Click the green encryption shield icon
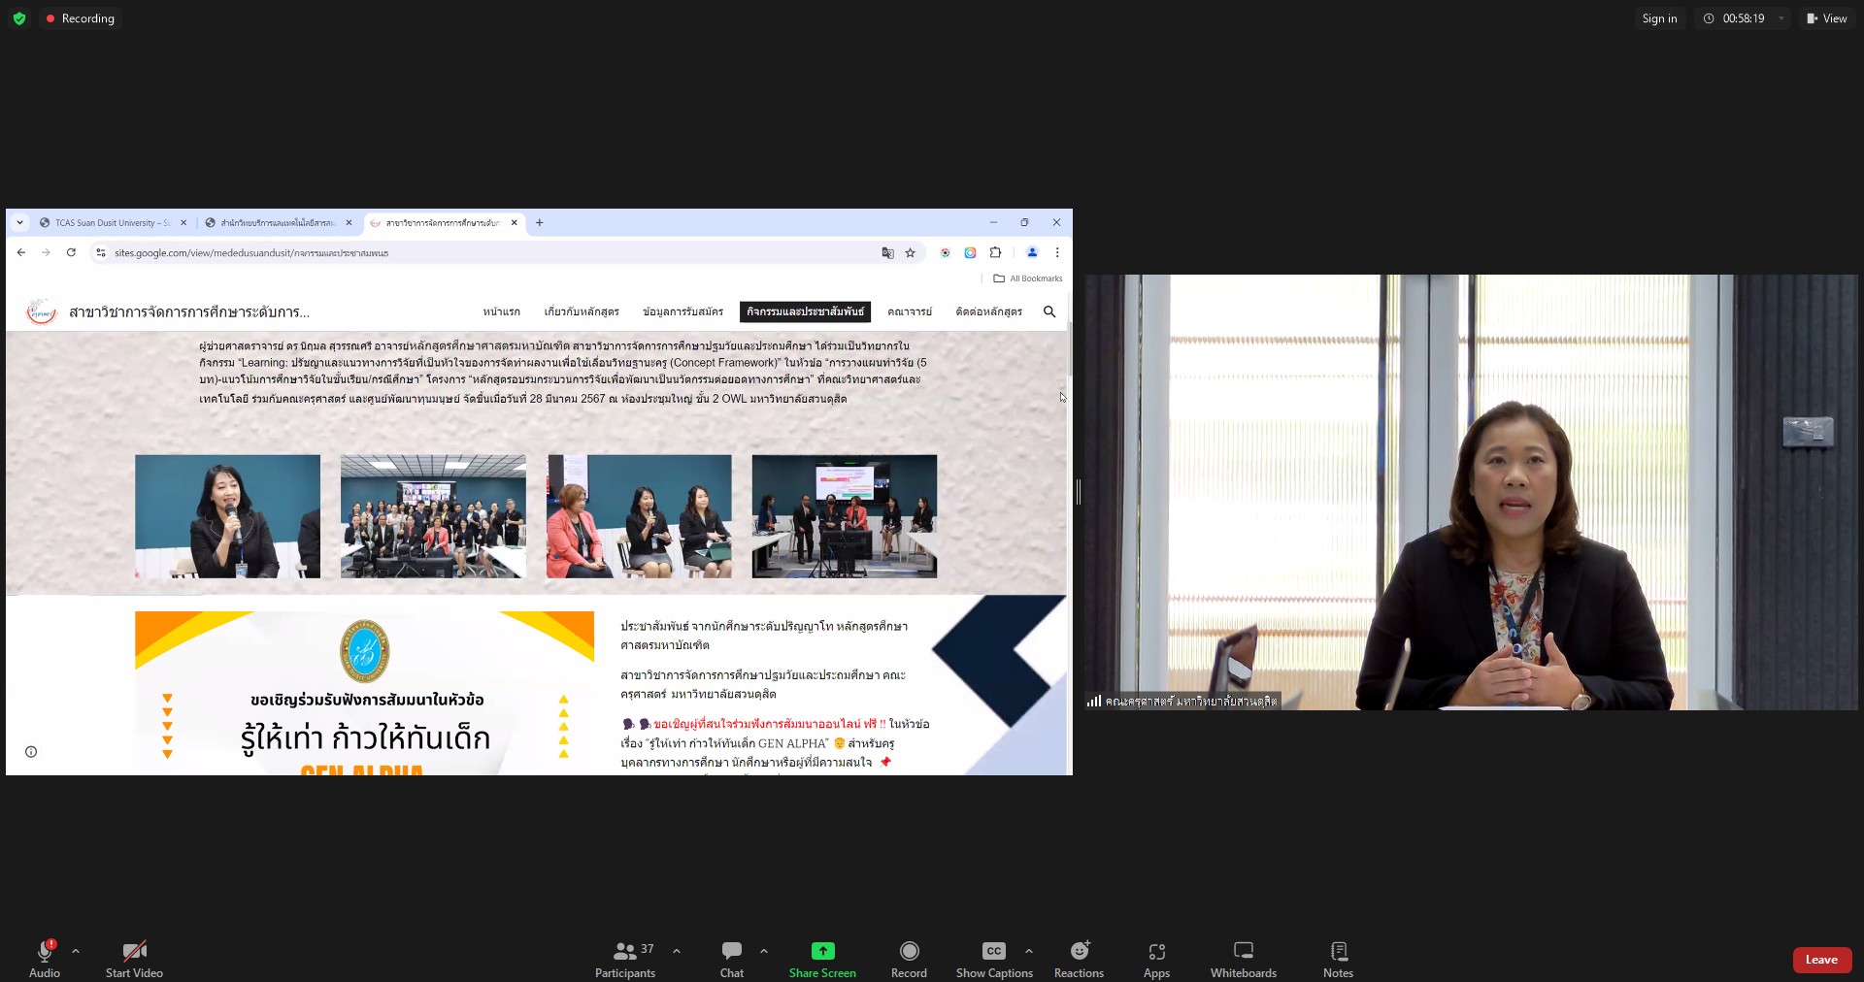Image resolution: width=1864 pixels, height=982 pixels. (19, 18)
